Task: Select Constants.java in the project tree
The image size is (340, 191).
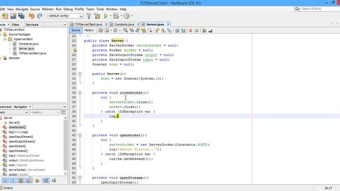Action: click(x=28, y=44)
